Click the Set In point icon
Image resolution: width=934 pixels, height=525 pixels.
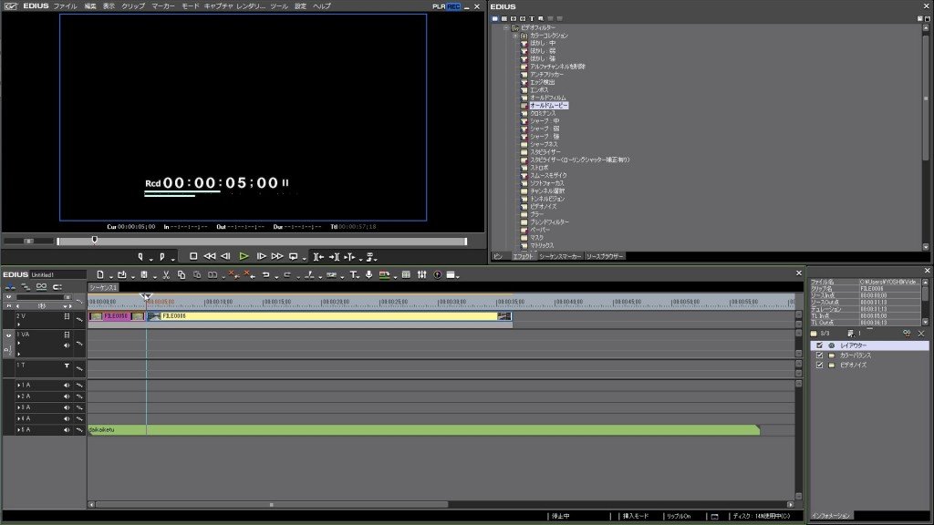(x=140, y=256)
